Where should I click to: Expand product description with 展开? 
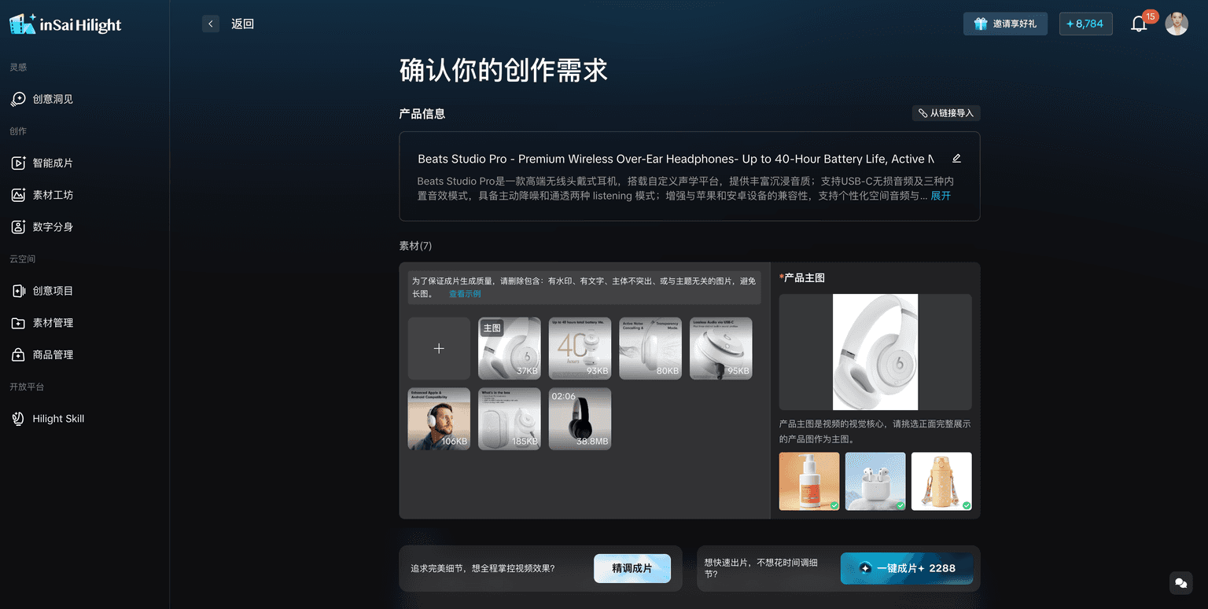tap(941, 196)
